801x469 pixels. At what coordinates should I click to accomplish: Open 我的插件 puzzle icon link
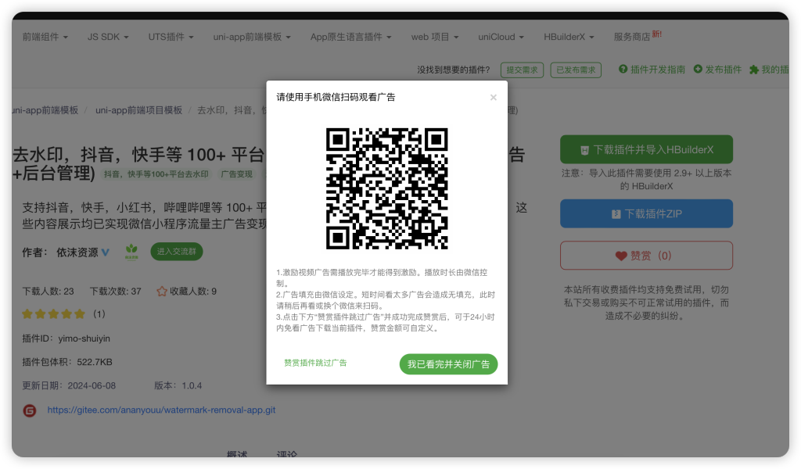click(x=769, y=70)
